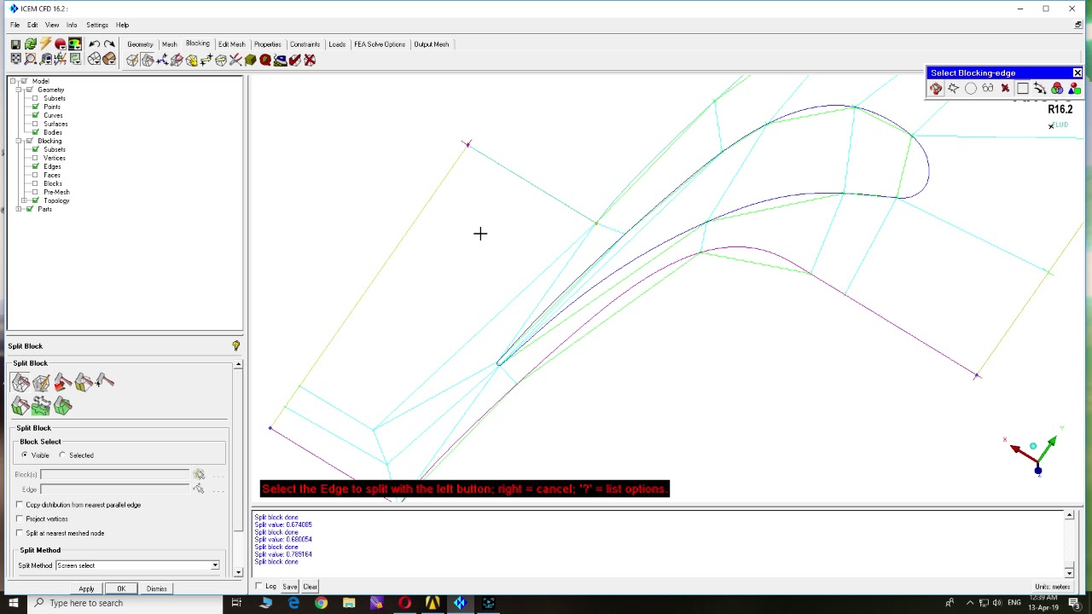The image size is (1092, 614).
Task: Click the Delete Block red X icon
Action: [310, 60]
